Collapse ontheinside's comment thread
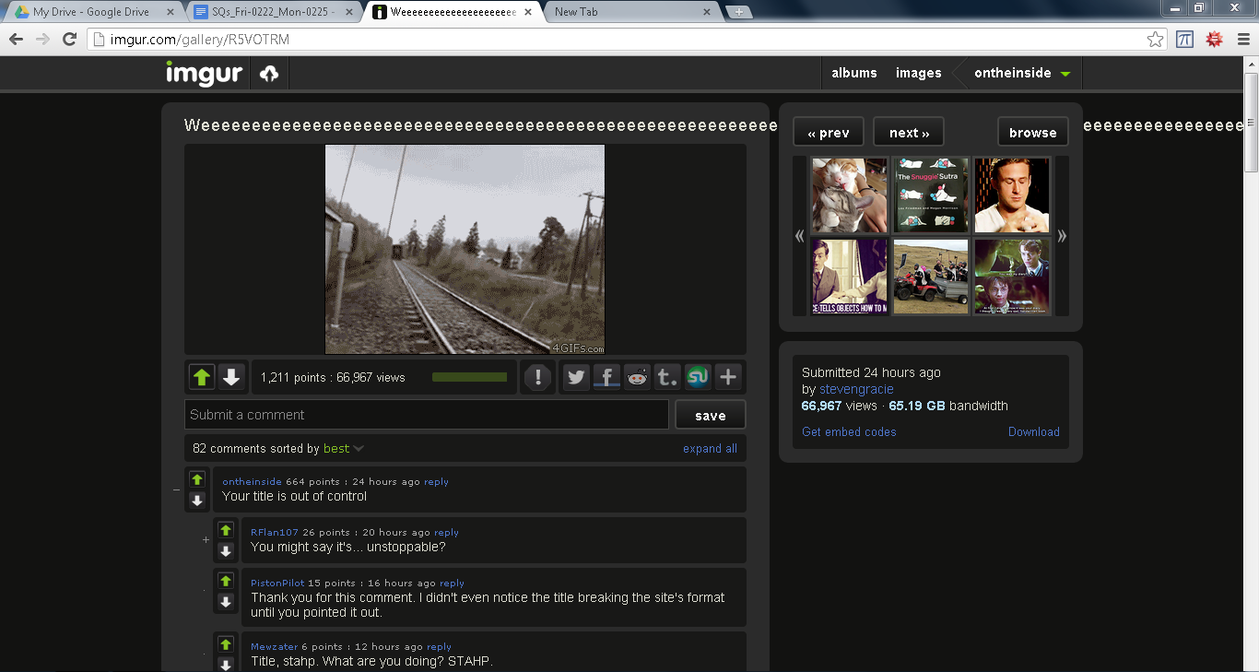Image resolution: width=1259 pixels, height=672 pixels. click(176, 489)
